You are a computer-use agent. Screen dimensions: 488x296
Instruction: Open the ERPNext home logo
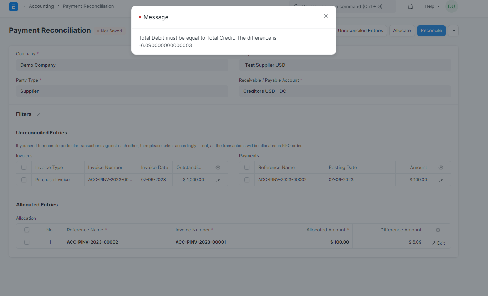(x=14, y=7)
